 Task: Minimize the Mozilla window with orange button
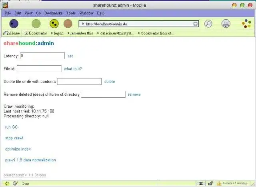234,5
